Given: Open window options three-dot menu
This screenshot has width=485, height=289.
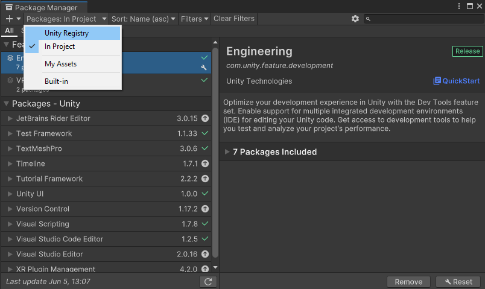Looking at the screenshot, I should click(459, 6).
